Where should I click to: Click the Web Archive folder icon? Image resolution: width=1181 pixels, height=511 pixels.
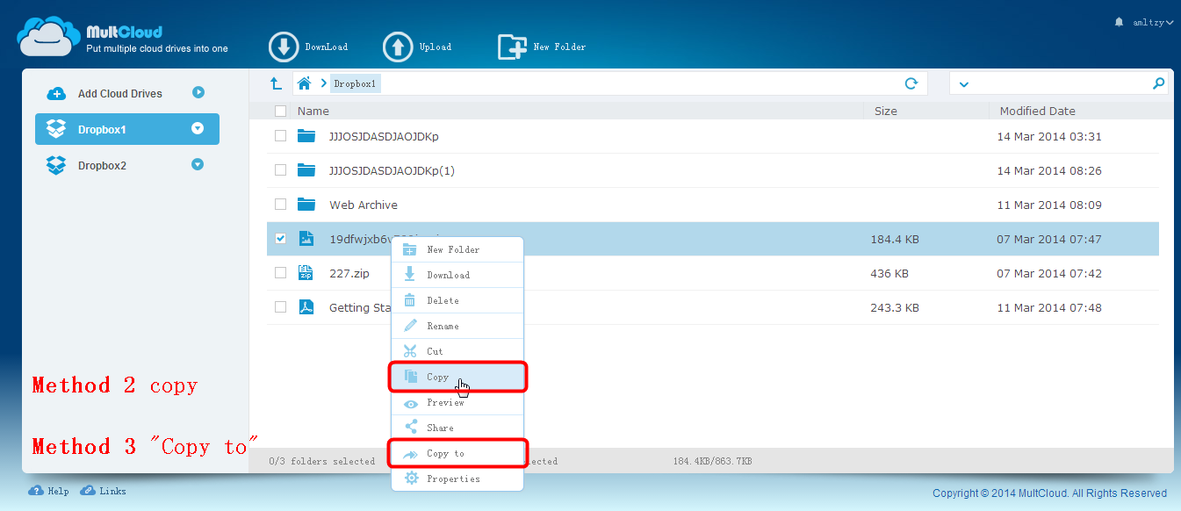coord(306,205)
